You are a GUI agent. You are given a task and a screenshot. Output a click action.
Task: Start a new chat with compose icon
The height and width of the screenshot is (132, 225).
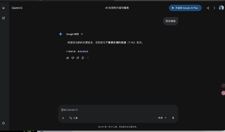[4, 18]
